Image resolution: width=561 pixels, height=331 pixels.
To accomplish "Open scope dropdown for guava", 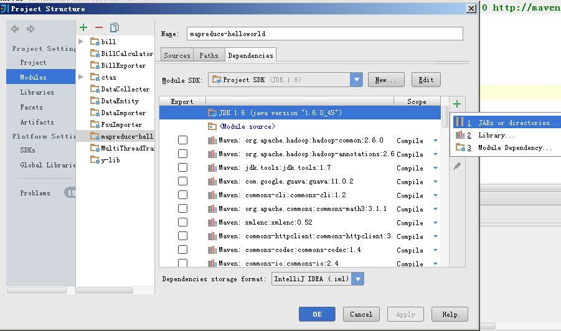I will tap(435, 182).
